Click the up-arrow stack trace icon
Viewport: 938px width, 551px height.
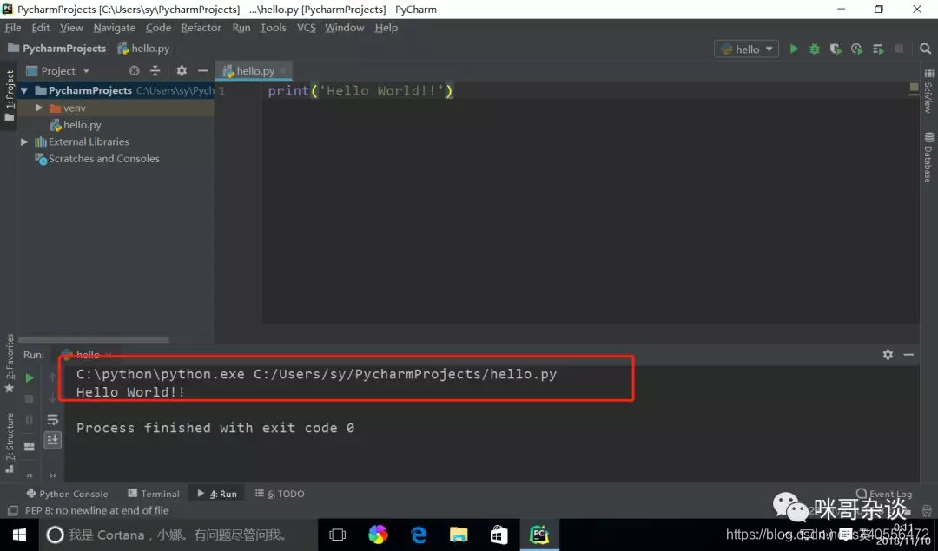tap(52, 377)
